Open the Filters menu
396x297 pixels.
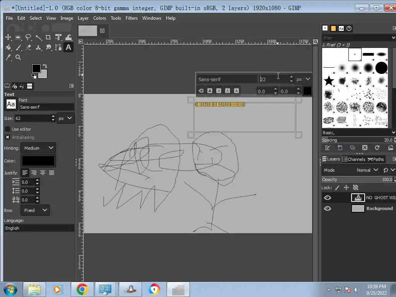(x=131, y=18)
